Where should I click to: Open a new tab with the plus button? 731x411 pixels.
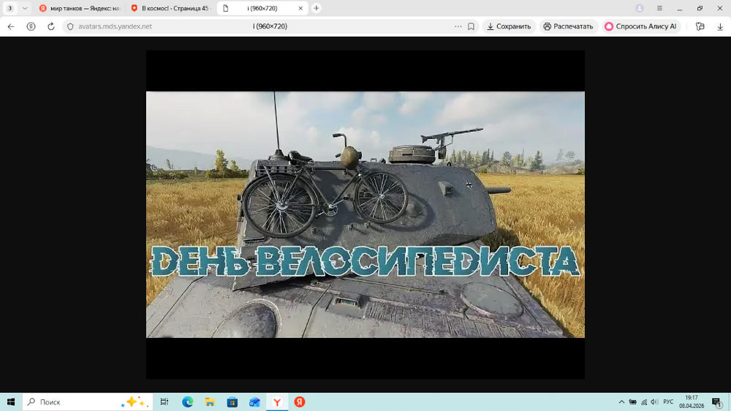pyautogui.click(x=317, y=8)
